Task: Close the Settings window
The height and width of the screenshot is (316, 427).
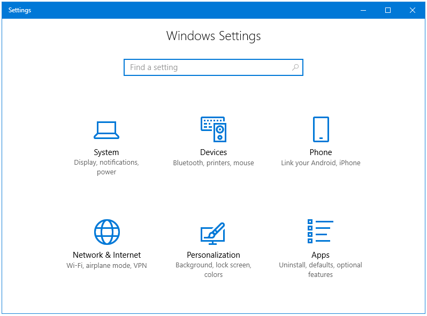Action: (x=413, y=10)
